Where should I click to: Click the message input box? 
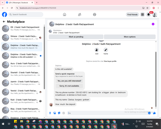[107, 113]
